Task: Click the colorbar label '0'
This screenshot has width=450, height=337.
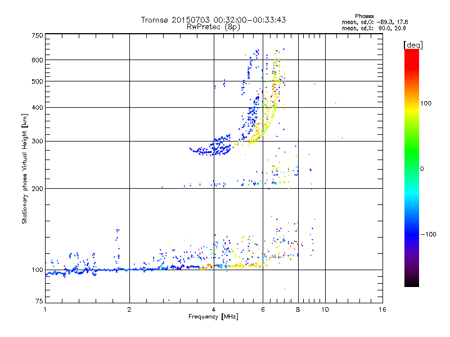Action: (x=422, y=169)
